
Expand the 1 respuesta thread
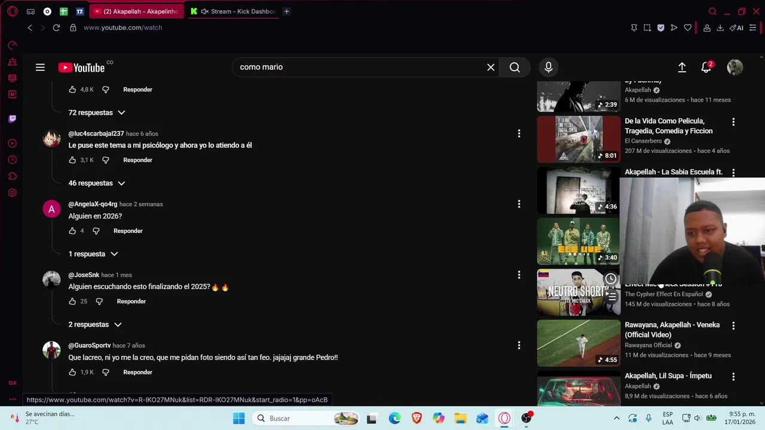click(93, 254)
